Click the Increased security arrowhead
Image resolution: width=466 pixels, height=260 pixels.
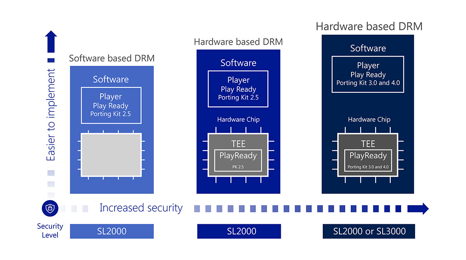[x=423, y=208]
